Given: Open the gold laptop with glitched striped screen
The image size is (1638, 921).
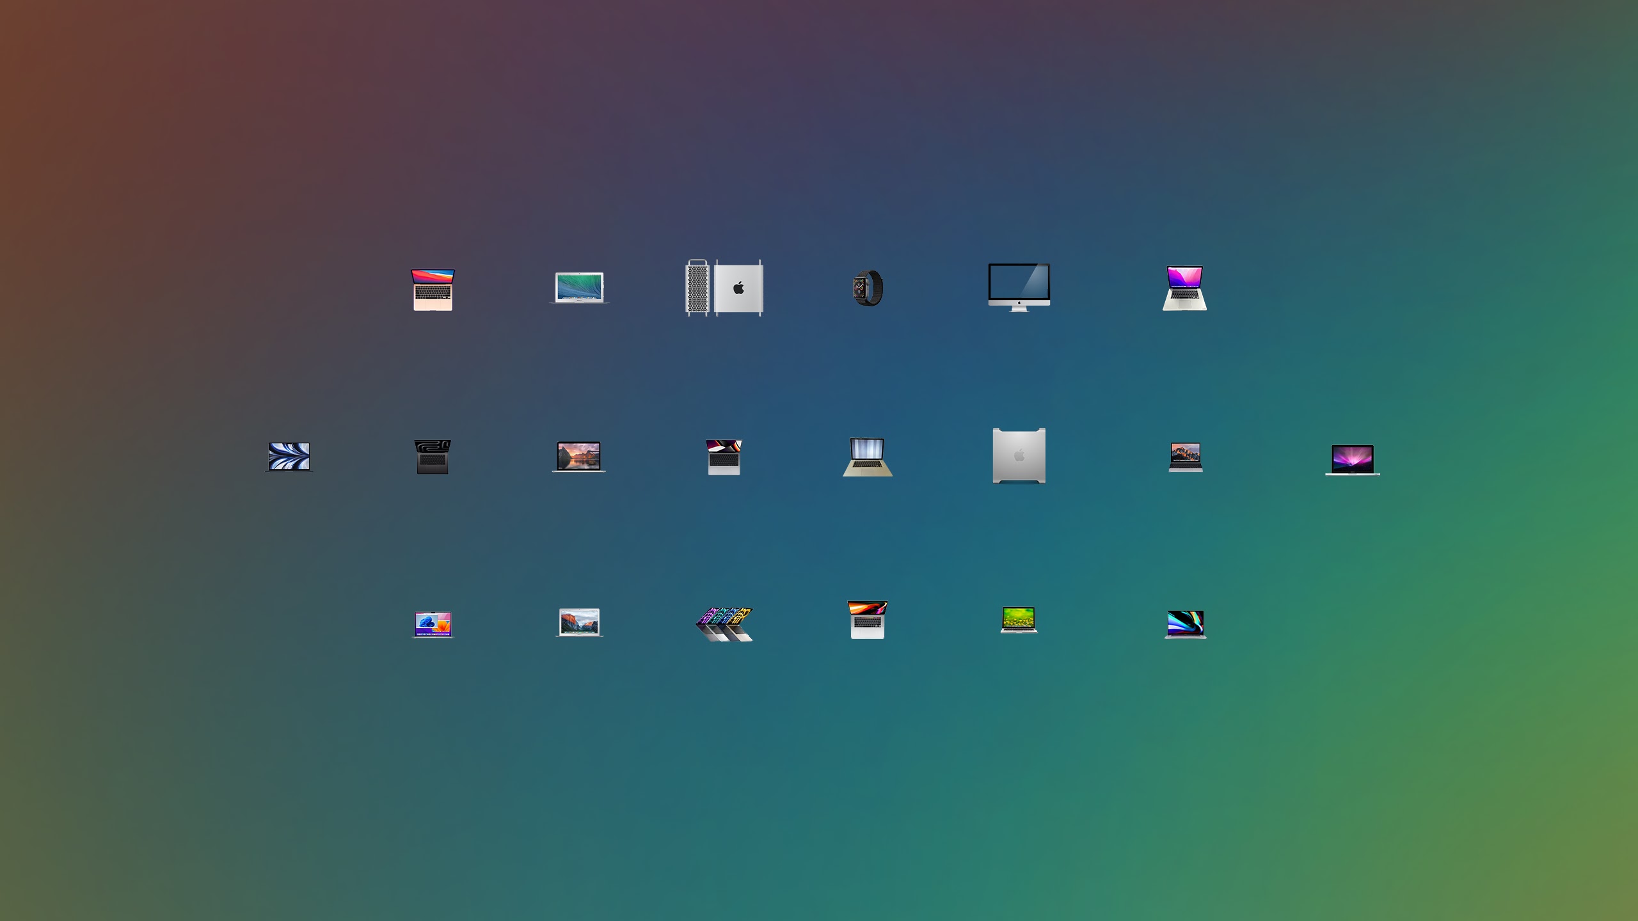Looking at the screenshot, I should (x=868, y=457).
